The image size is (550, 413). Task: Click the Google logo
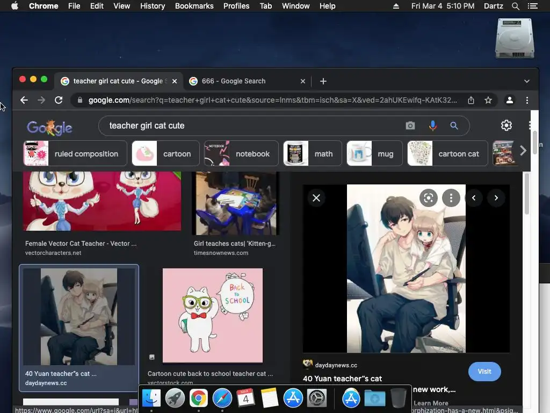[49, 127]
